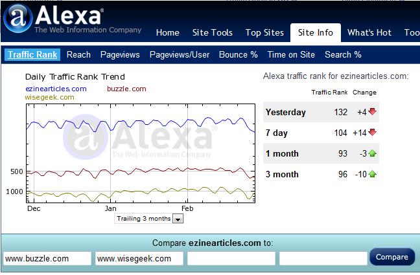The image size is (420, 275).
Task: Click the red down arrow beside +4
Action: tap(372, 111)
